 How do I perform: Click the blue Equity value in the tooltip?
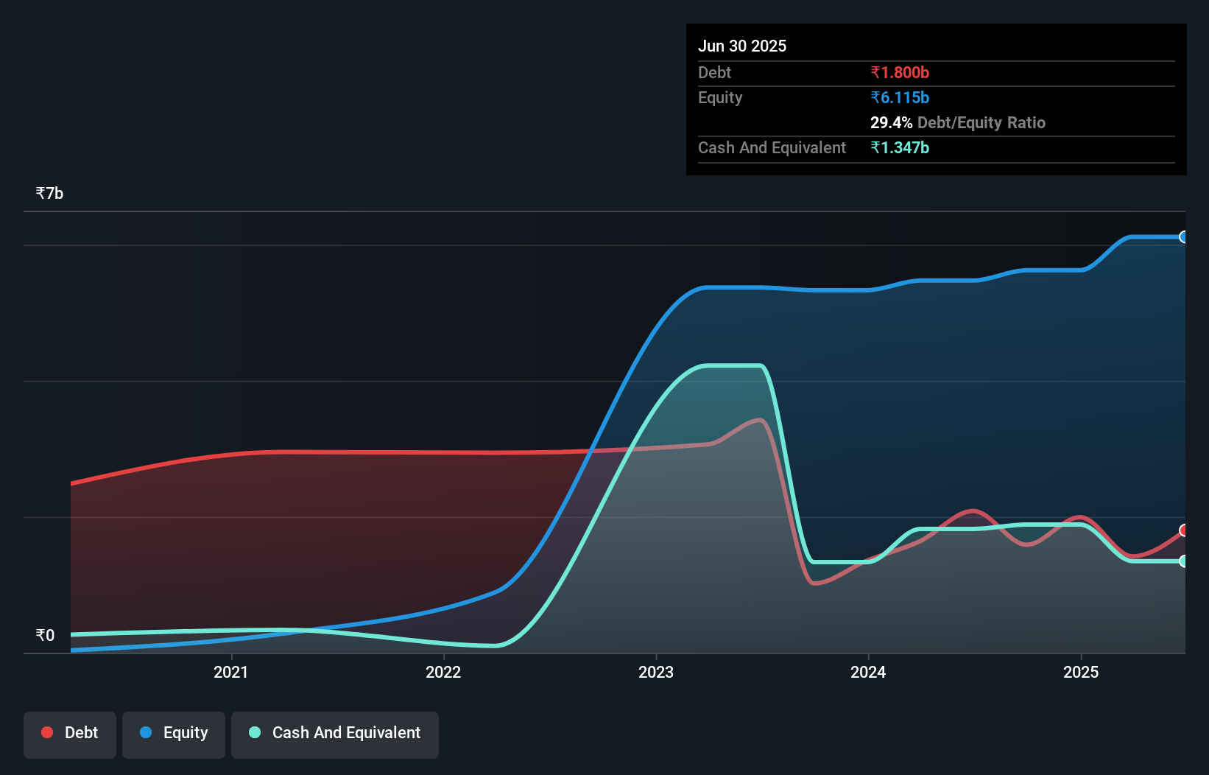[900, 97]
